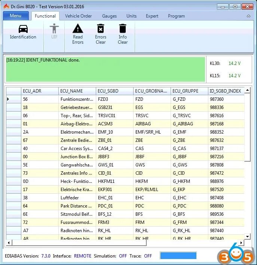
Task: Select the HKFM11 cell
Action: click(115, 181)
